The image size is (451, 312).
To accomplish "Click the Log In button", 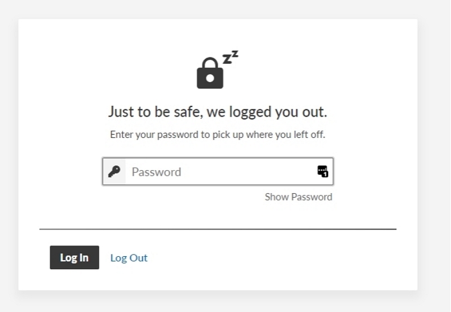I will point(74,257).
